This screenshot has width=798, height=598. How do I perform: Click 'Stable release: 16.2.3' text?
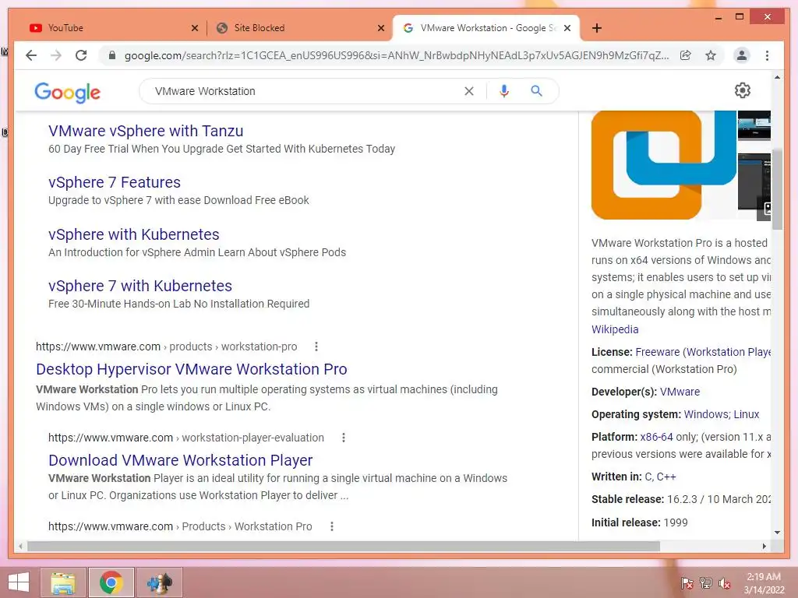[681, 499]
